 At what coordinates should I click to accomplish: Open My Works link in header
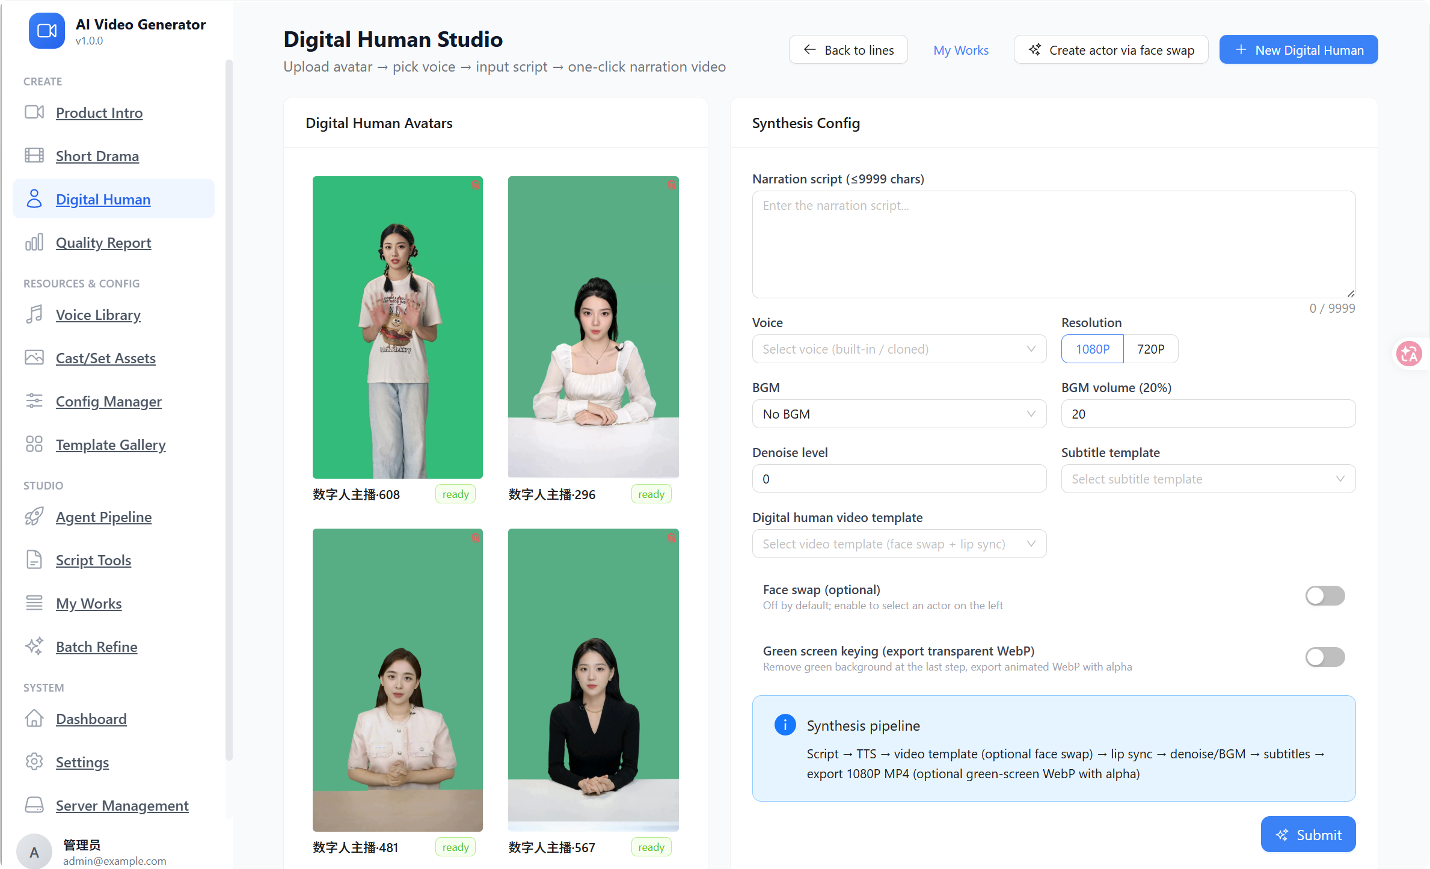(961, 50)
